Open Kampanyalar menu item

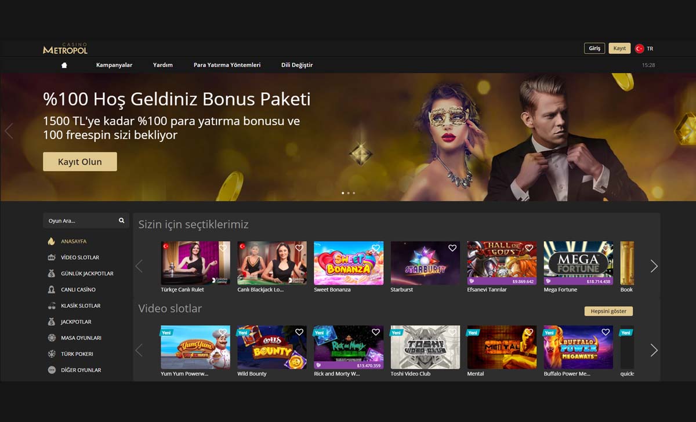click(114, 65)
